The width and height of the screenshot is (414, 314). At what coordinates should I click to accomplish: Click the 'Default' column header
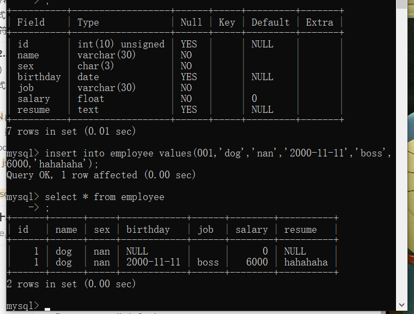point(270,22)
